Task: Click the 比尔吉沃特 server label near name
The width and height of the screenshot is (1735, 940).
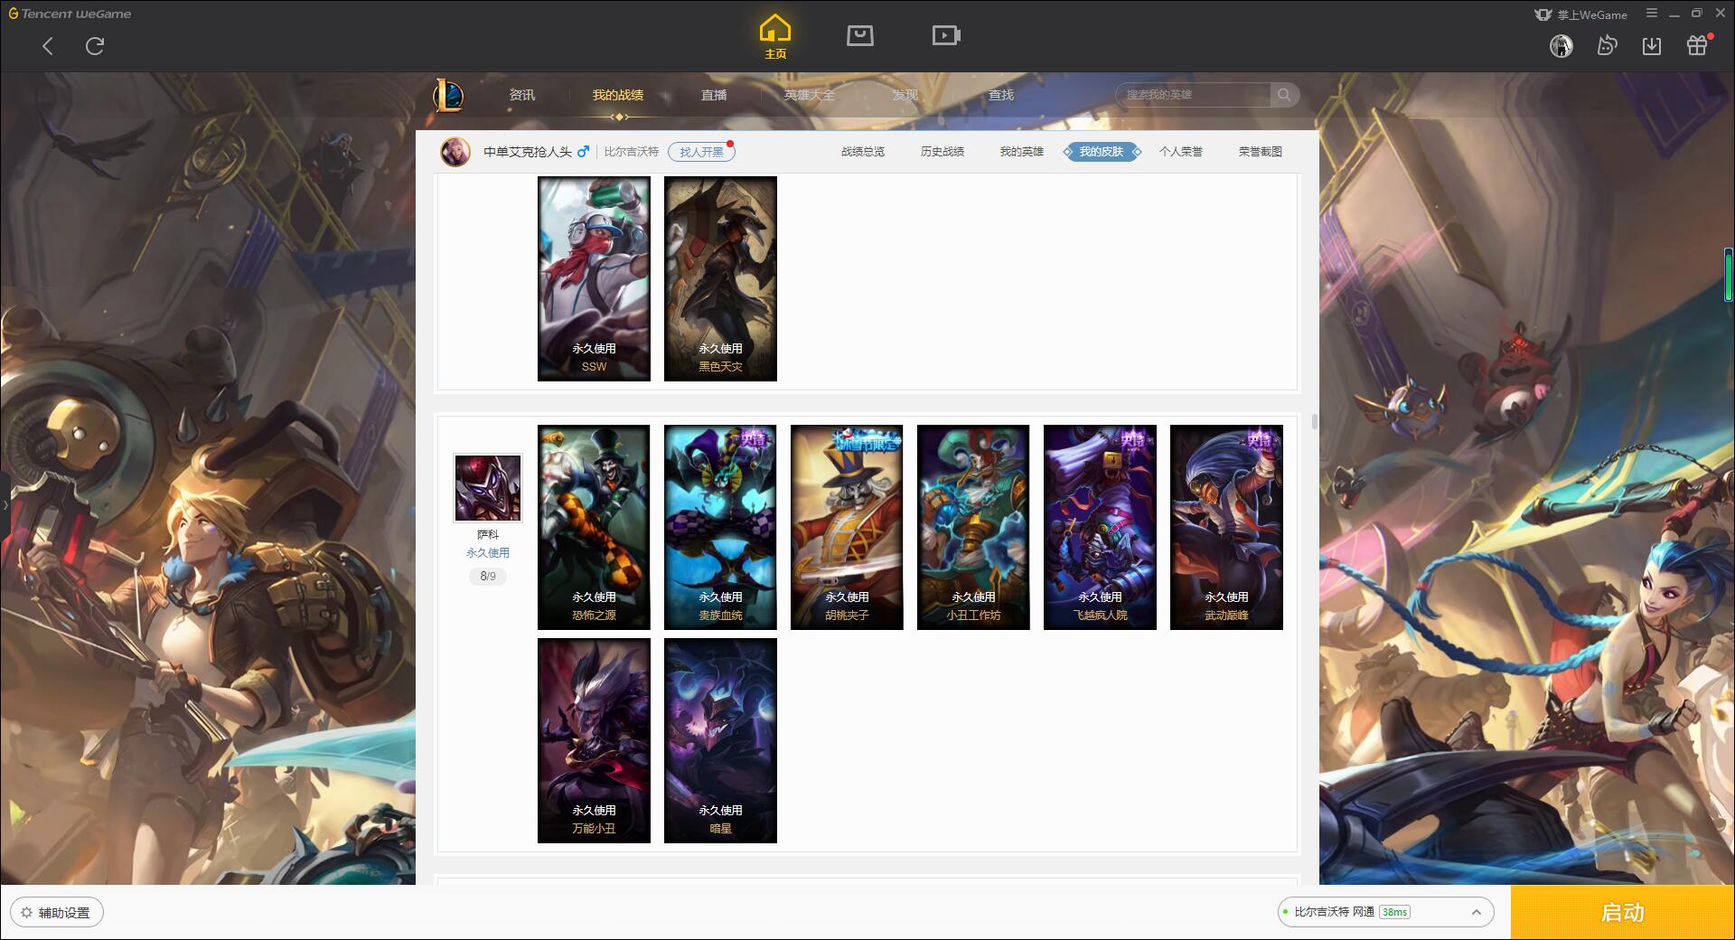Action: pyautogui.click(x=632, y=152)
